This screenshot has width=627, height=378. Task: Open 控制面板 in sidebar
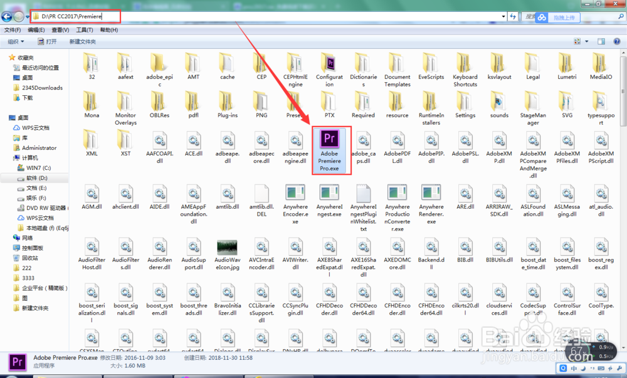tap(28, 248)
